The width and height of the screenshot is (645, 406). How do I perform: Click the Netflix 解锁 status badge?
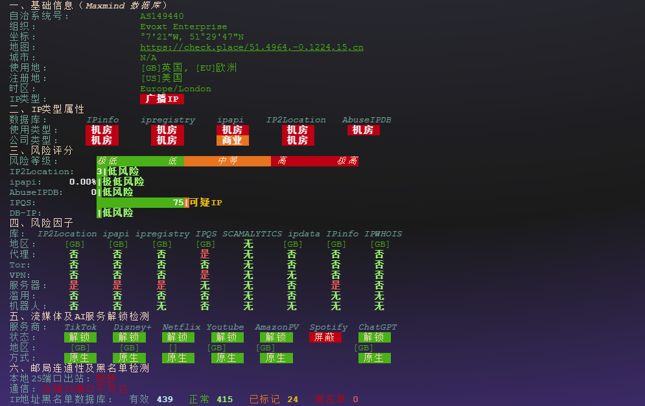[178, 337]
